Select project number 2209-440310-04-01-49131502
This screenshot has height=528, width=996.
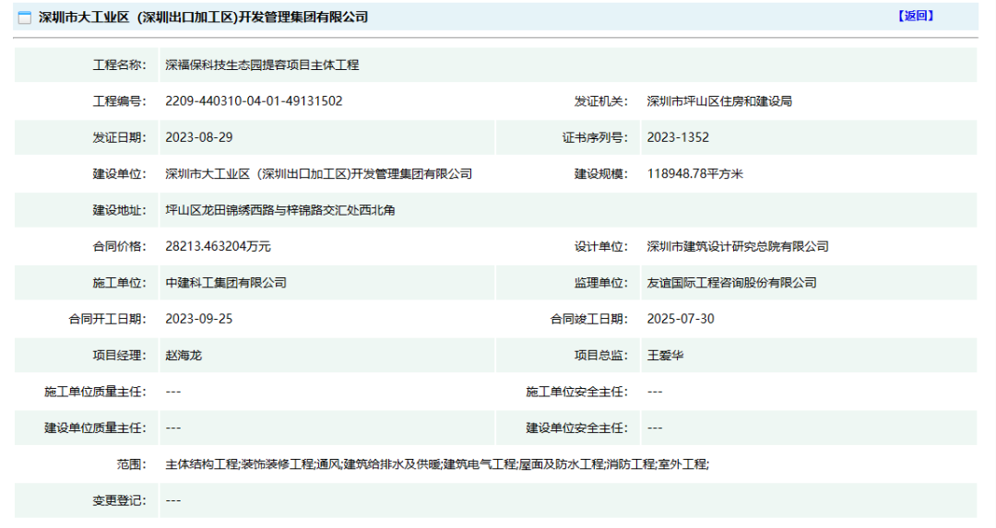tap(255, 101)
